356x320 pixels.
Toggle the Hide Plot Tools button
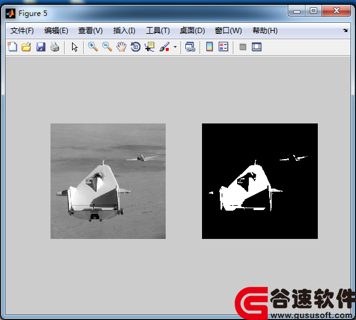click(x=243, y=47)
